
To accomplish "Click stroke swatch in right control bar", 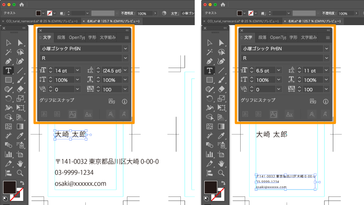I will pyautogui.click(x=251, y=13).
